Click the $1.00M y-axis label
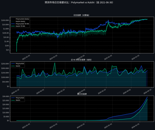The width and height of the screenshot is (155, 130). coord(6,29)
